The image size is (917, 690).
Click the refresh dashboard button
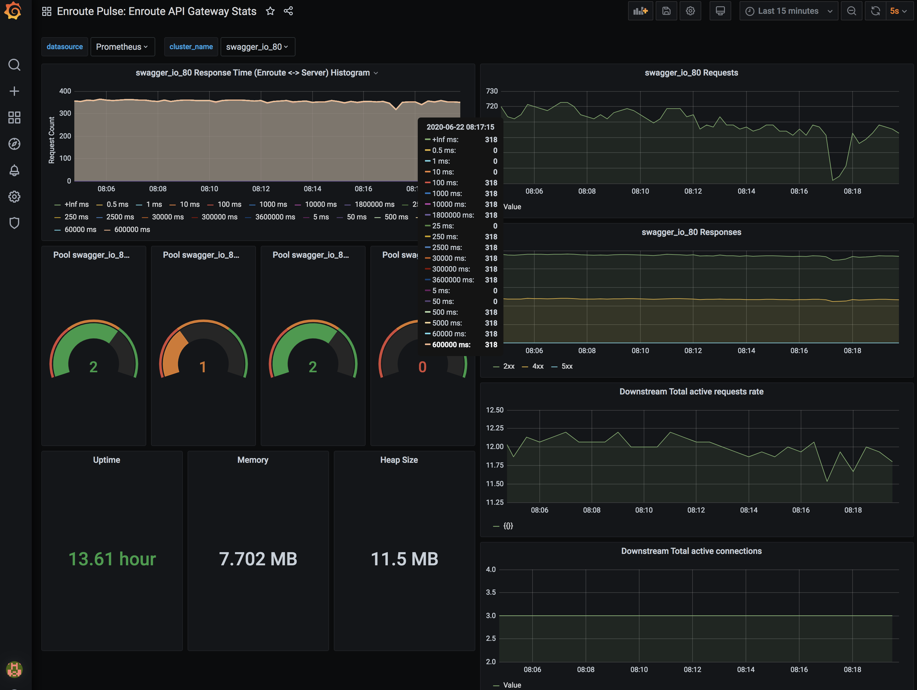[875, 11]
